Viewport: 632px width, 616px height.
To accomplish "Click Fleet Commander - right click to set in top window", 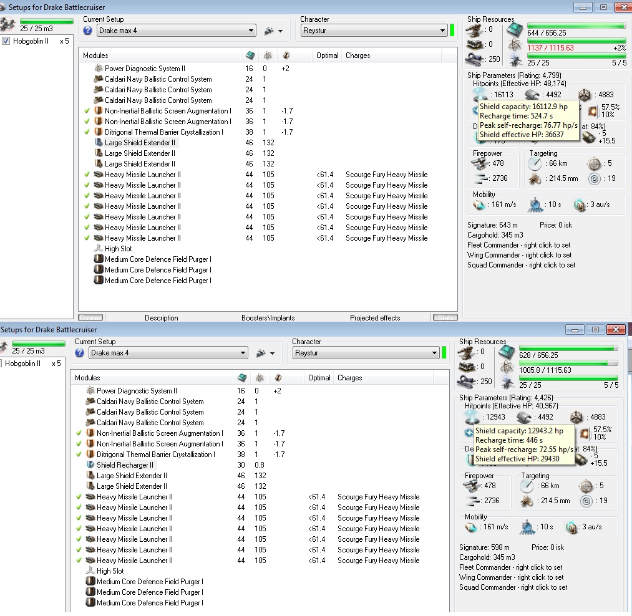I will click(518, 245).
